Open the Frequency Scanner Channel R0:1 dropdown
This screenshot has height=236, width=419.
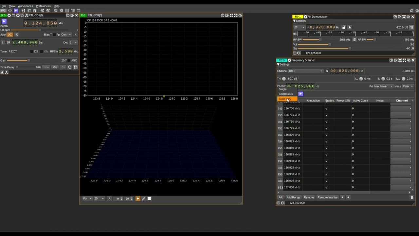[305, 71]
